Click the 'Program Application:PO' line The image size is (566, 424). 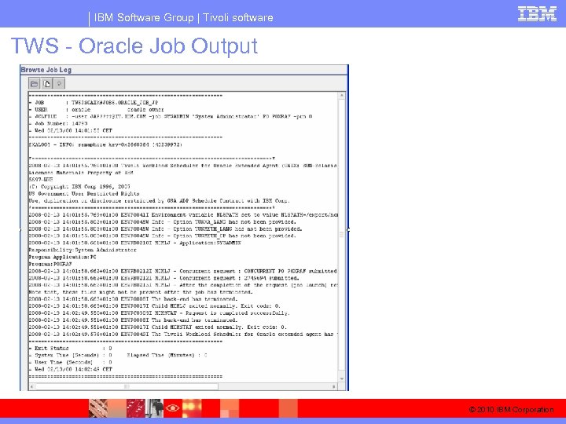click(x=62, y=257)
